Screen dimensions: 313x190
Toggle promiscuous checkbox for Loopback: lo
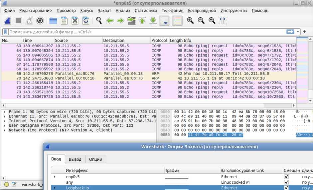(x=286, y=188)
